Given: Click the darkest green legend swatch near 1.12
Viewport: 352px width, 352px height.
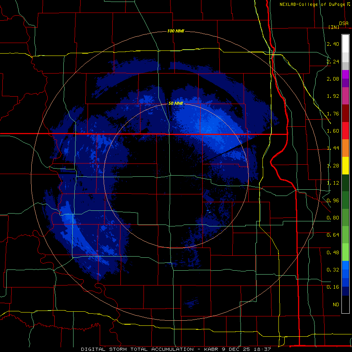Looking at the screenshot, I should pyautogui.click(x=345, y=183).
